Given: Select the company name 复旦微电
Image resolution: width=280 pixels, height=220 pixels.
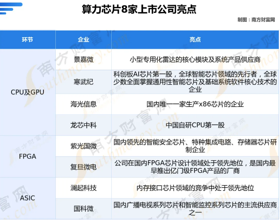Looking at the screenshot, I should (84, 167).
